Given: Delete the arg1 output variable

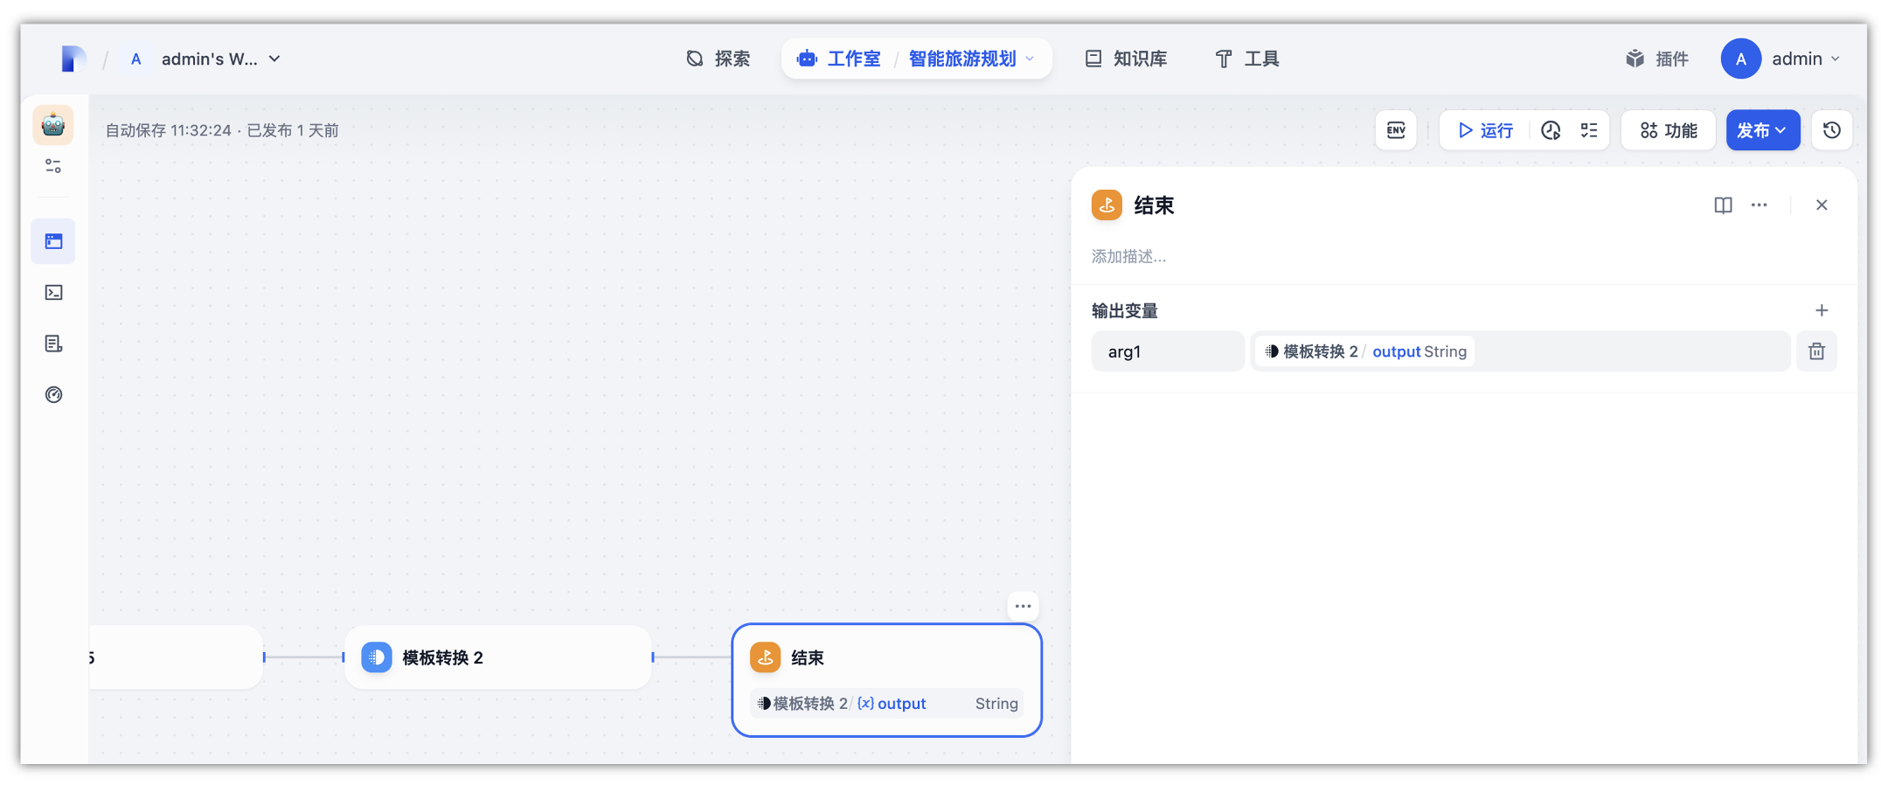Looking at the screenshot, I should [1816, 351].
